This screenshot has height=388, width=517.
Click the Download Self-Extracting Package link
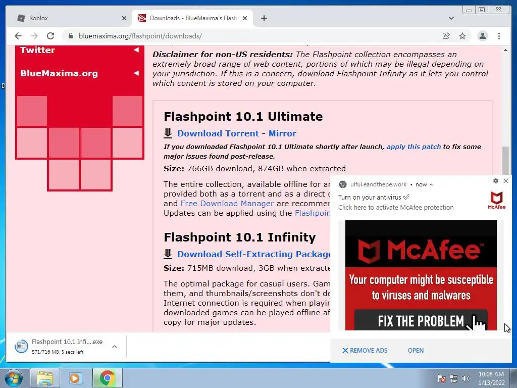pyautogui.click(x=254, y=254)
